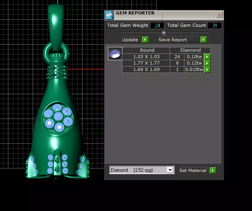Close the Gem Reporter window
252x211 pixels.
219,15
